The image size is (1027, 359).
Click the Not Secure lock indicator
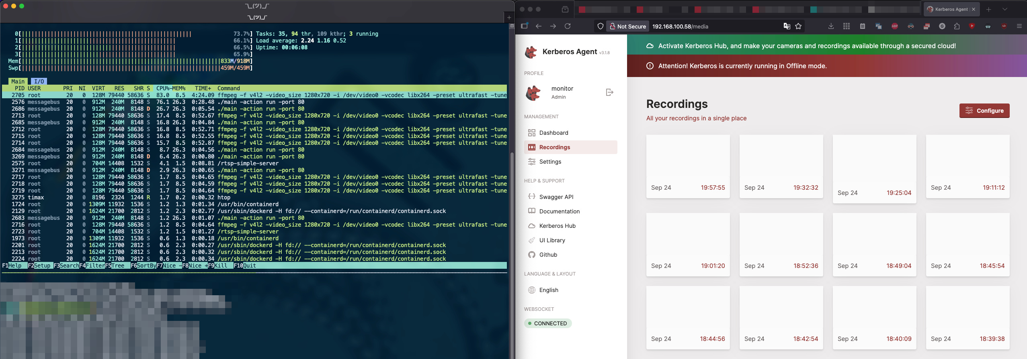(x=627, y=26)
